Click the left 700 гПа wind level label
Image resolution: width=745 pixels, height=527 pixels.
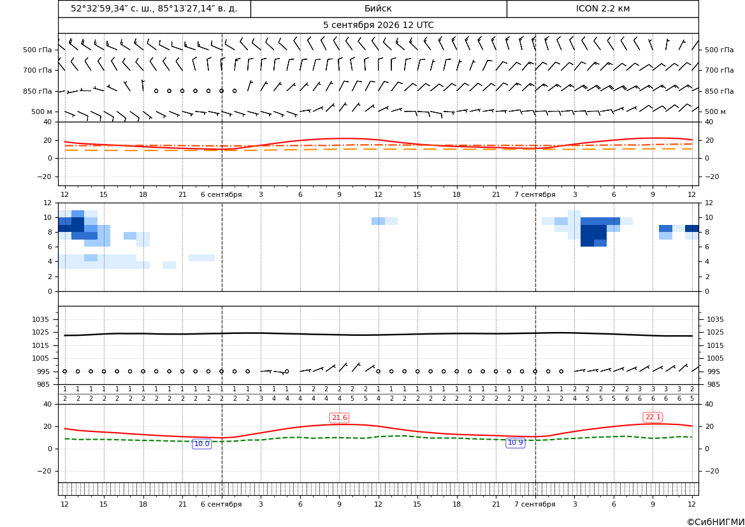click(38, 70)
